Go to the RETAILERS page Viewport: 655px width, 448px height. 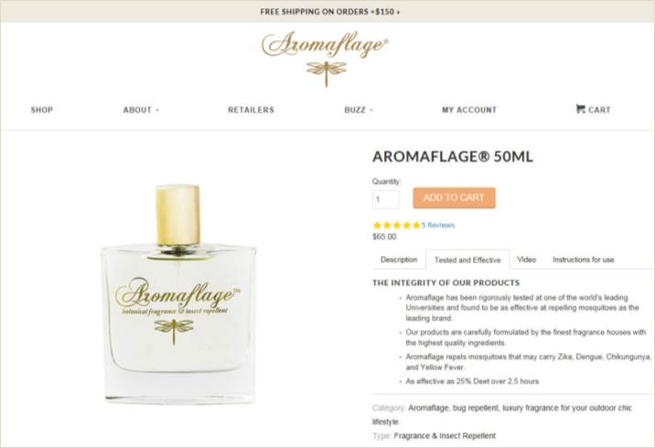tap(251, 110)
